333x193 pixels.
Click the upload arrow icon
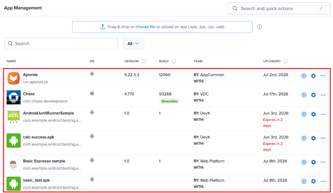pyautogui.click(x=103, y=27)
